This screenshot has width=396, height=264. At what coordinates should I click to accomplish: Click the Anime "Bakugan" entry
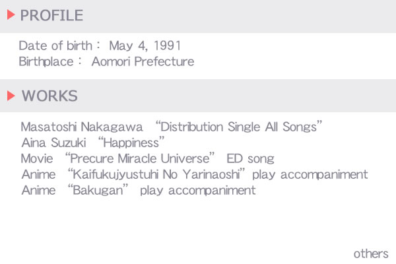139,190
